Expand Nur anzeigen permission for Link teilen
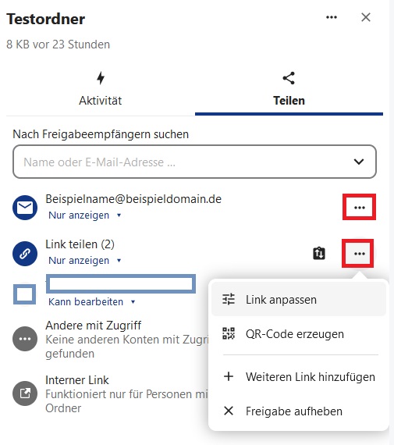Viewport: 394px width, 445px height. point(85,260)
